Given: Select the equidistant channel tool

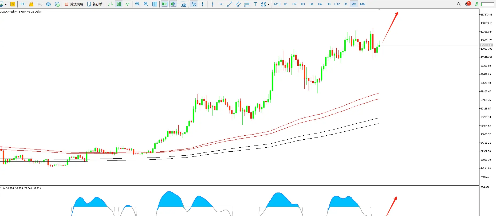Looking at the screenshot, I should 238,4.
